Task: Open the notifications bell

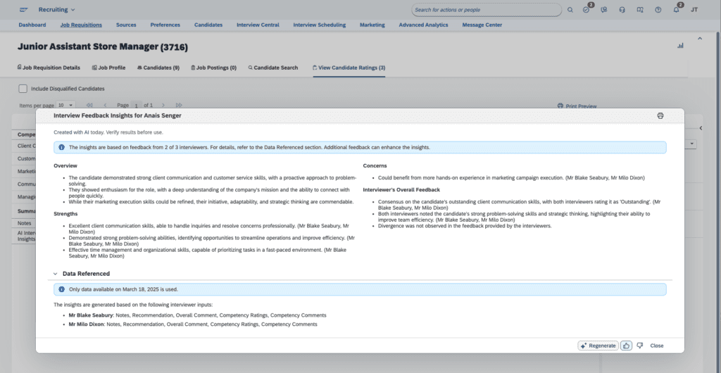Action: tap(676, 10)
